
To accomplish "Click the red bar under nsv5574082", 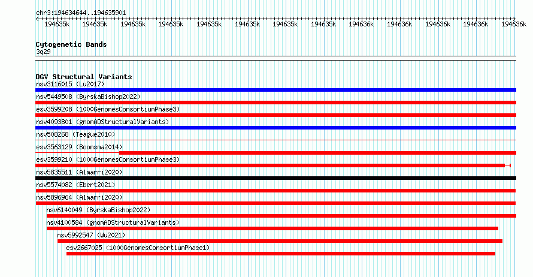I will pyautogui.click(x=275, y=191).
